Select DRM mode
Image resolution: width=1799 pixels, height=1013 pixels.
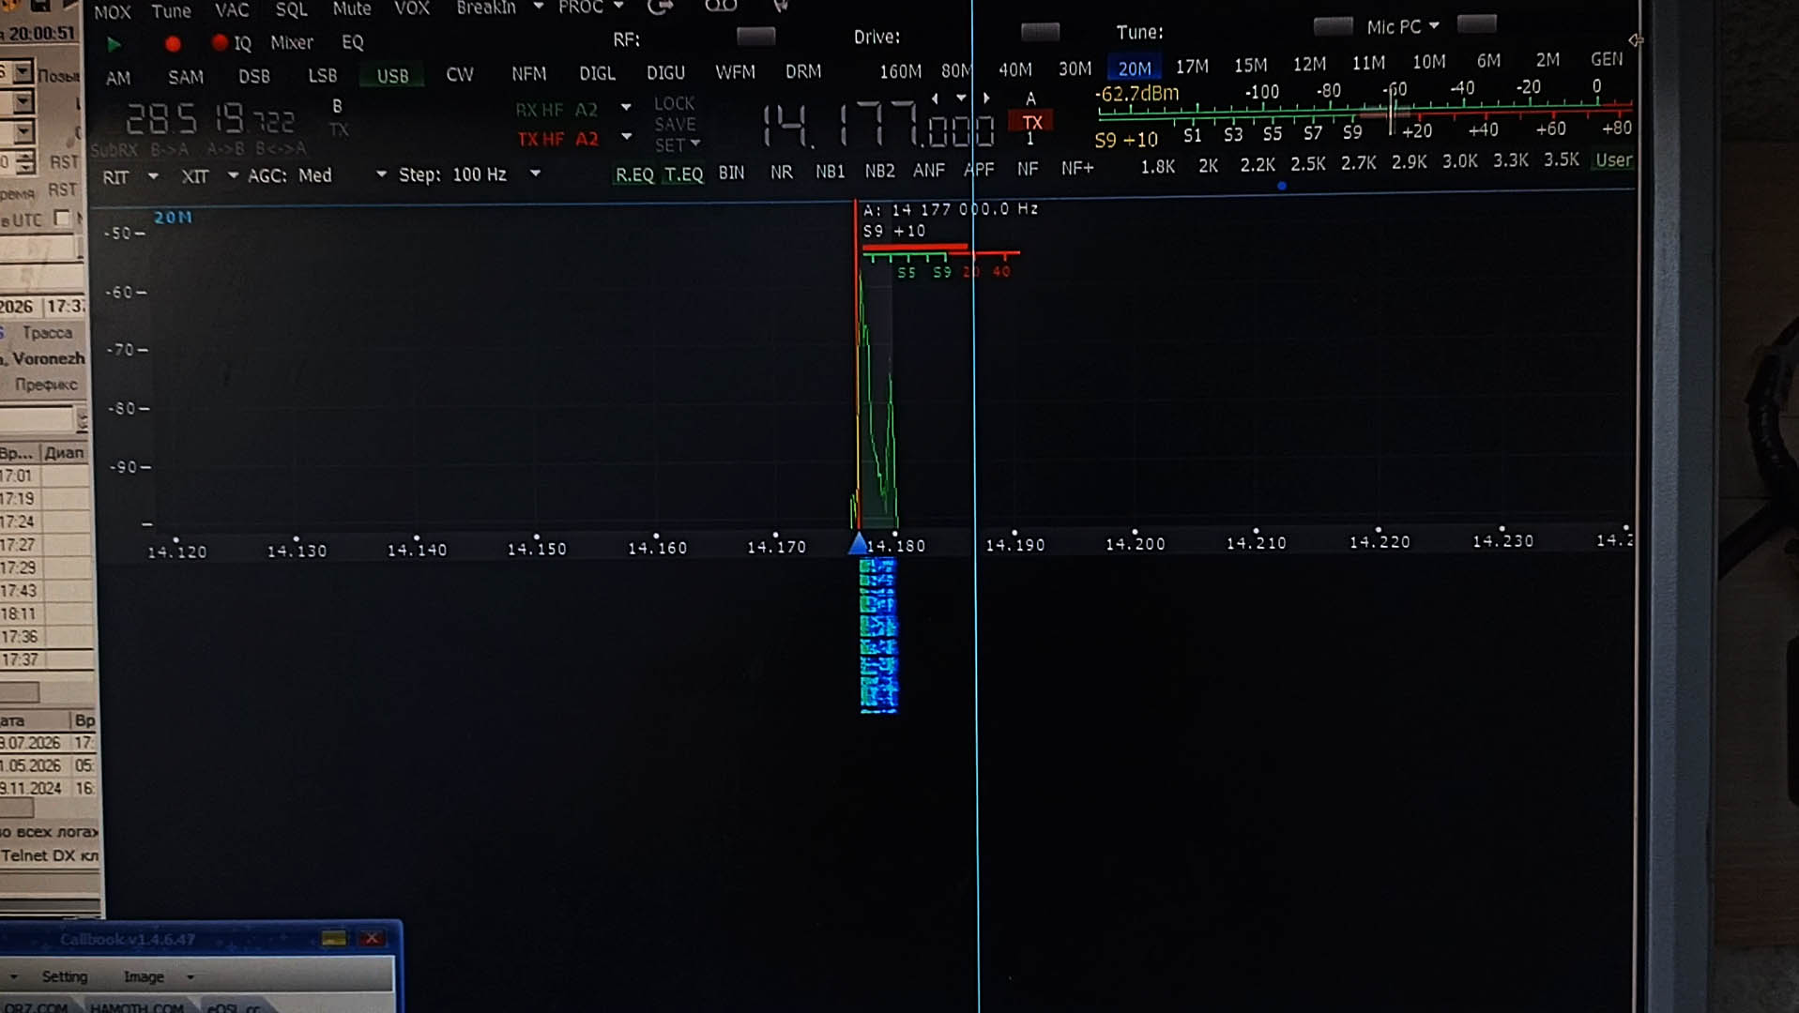point(803,71)
